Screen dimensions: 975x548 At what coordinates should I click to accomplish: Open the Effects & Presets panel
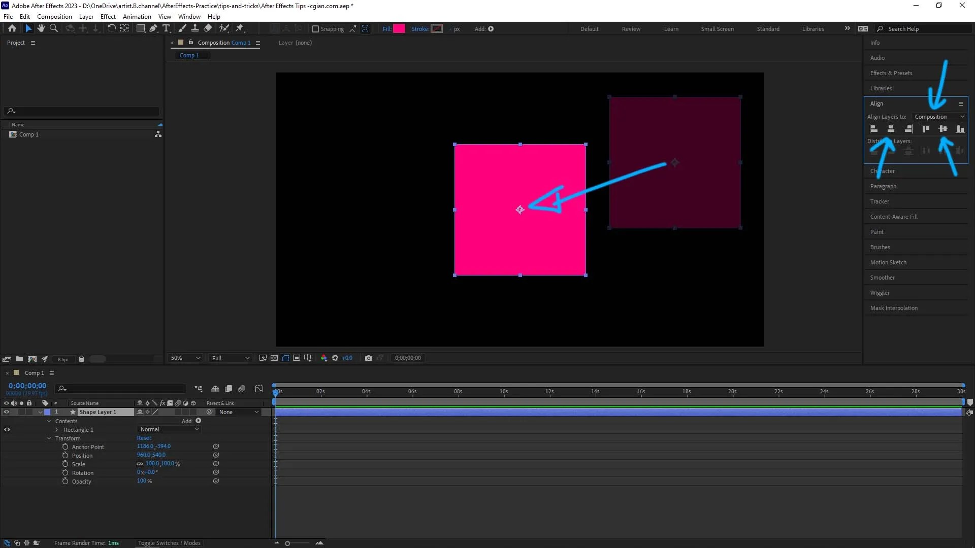[891, 73]
